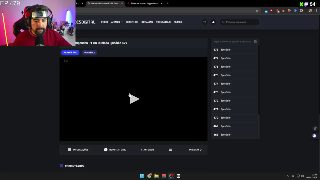
Task: Click the Twitch icon in stream overlay
Action: 306,4
